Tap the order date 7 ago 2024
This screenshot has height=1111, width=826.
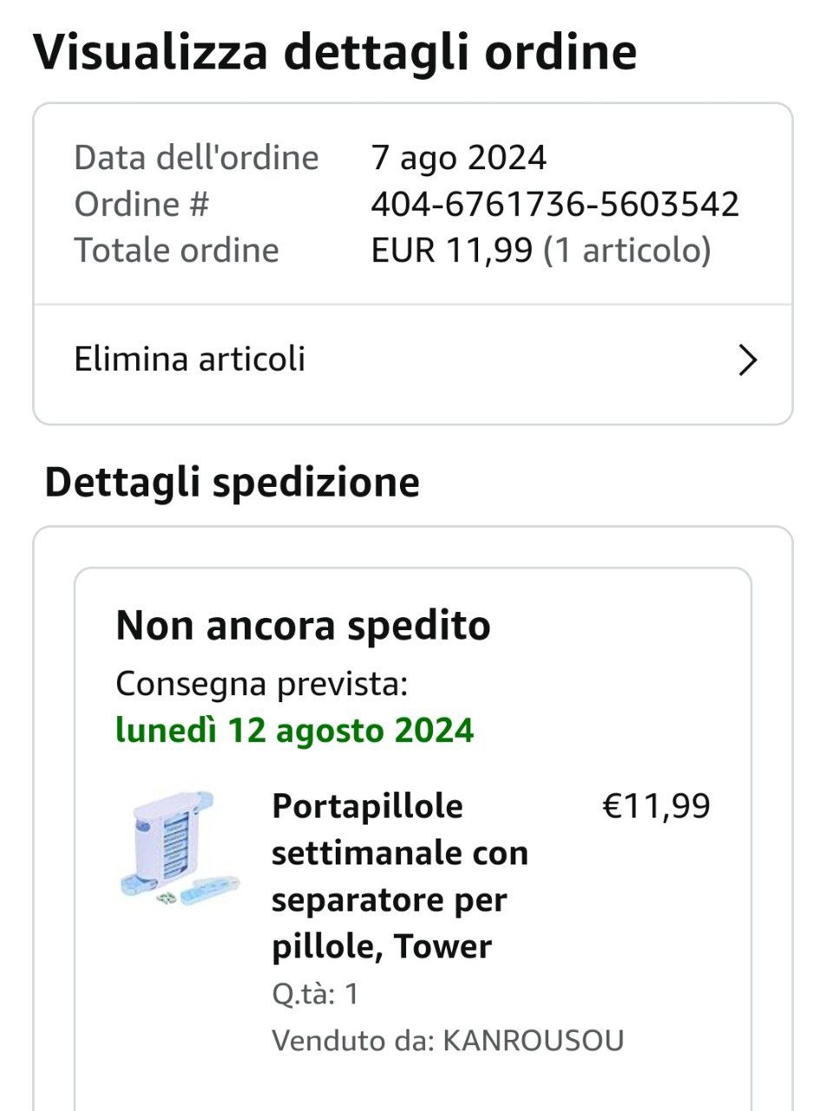pos(459,158)
